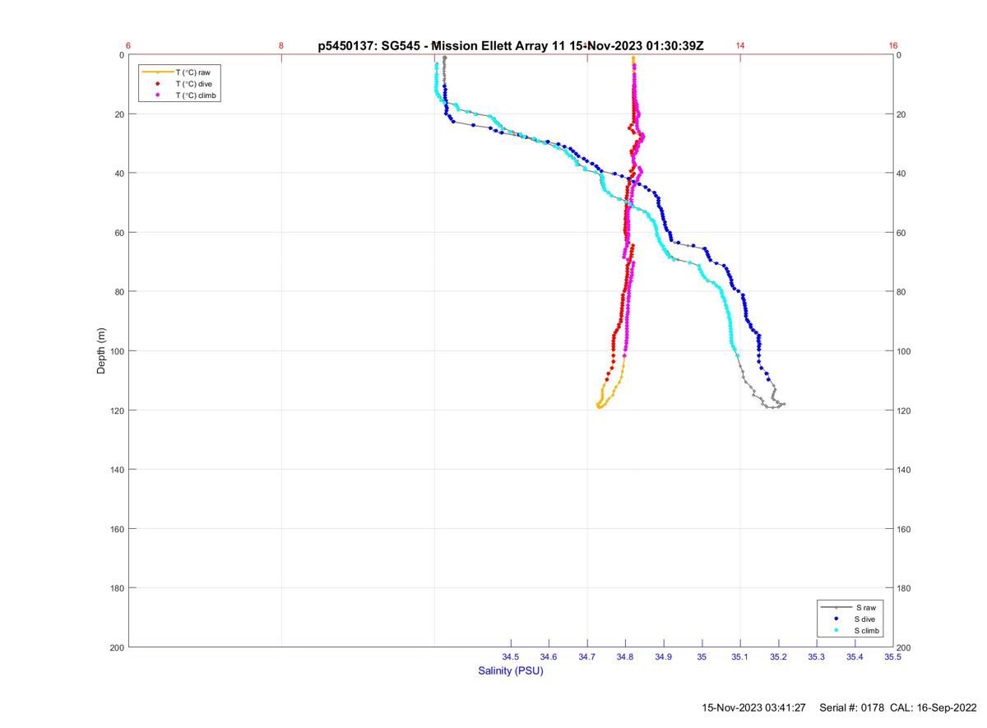Image resolution: width=987 pixels, height=728 pixels.
Task: Click salinity tick label '35.3'
Action: pos(816,656)
